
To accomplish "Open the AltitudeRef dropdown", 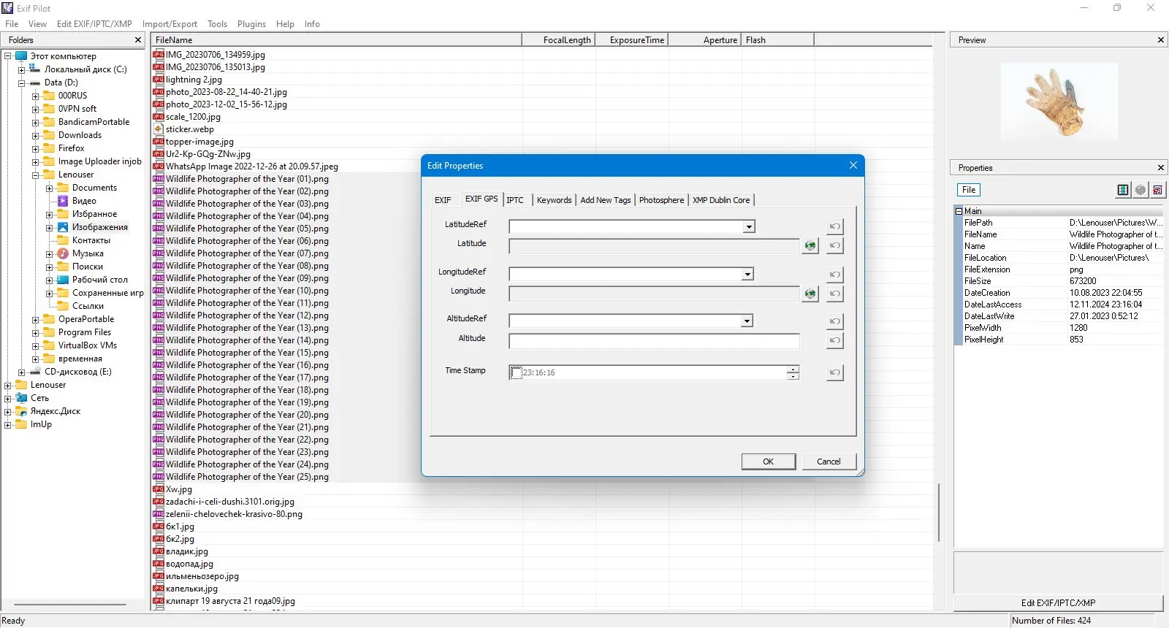I will coord(747,321).
